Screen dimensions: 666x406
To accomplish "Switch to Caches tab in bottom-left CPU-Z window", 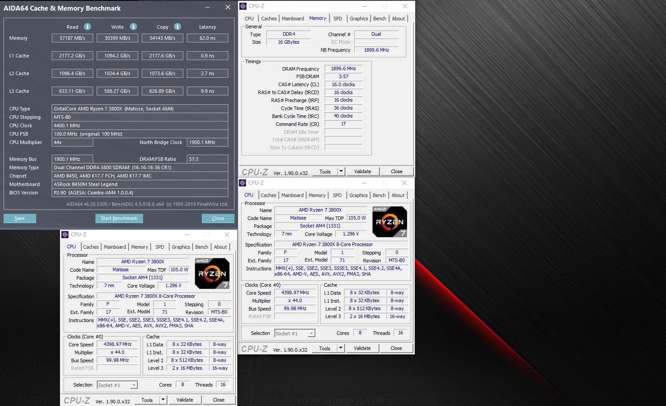I will coord(91,247).
